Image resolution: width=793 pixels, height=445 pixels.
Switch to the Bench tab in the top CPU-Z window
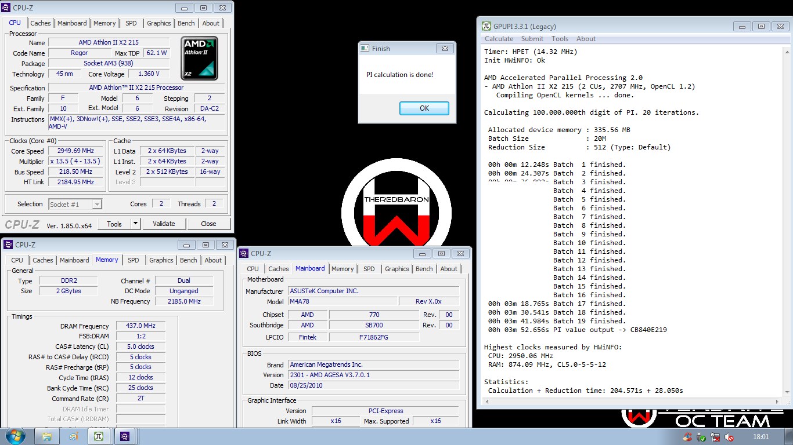point(186,23)
